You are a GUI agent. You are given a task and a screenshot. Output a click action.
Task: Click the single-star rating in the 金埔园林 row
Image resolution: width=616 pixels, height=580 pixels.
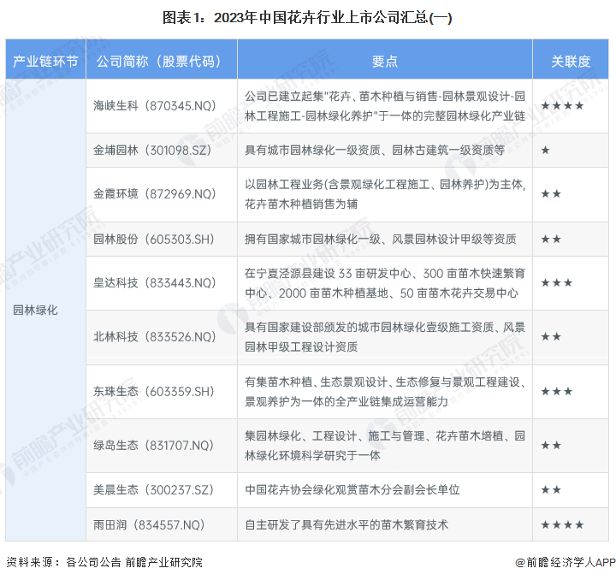pyautogui.click(x=545, y=150)
